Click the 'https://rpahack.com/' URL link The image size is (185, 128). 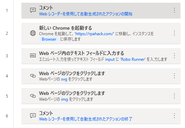[94, 34]
